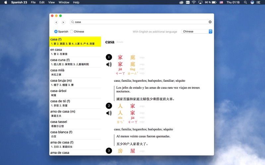Select the 'casa bruja (m)' list entry
Screen dimensions: 265x165
click(75, 82)
